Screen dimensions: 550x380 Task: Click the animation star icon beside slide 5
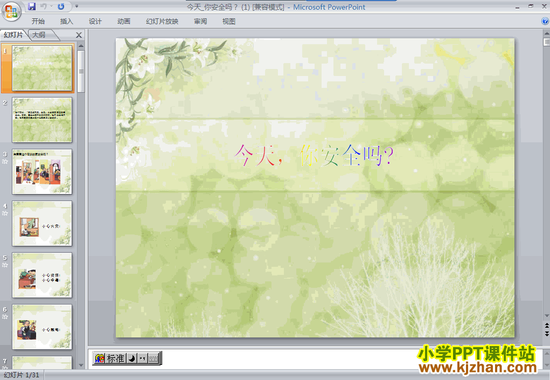point(5,265)
